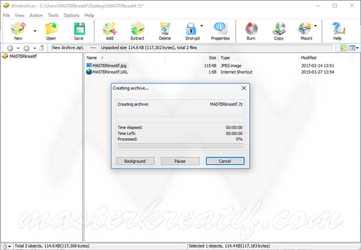The height and width of the screenshot is (250, 361).
Task: Select MASTERkreatif in the folder tree
Action: coord(23,56)
